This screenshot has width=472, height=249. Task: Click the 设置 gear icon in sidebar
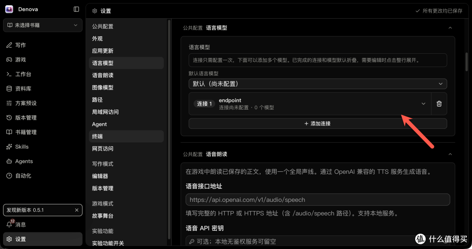pyautogui.click(x=9, y=239)
